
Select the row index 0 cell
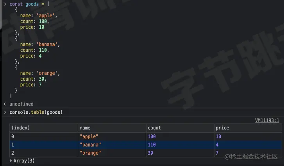pos(13,136)
